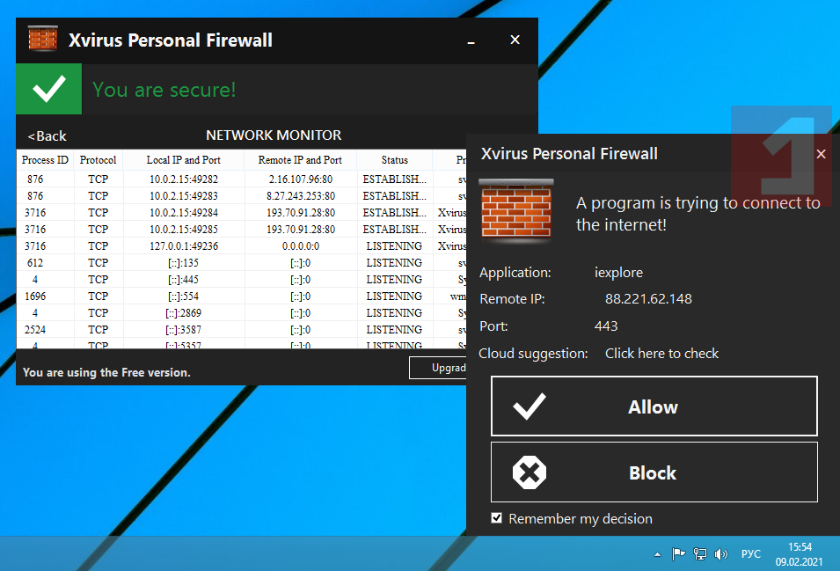Open network tray icon
Viewport: 840px width, 571px height.
[699, 554]
